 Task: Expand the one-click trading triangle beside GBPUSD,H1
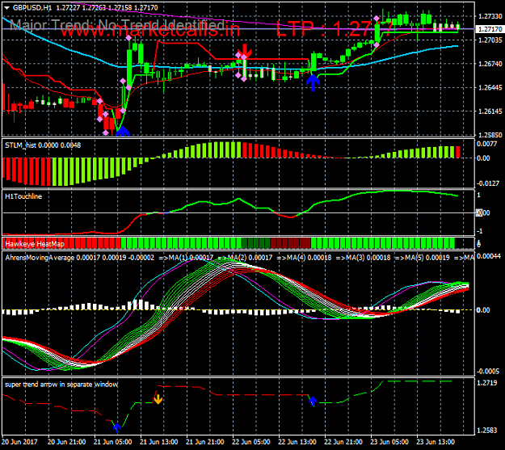point(6,8)
